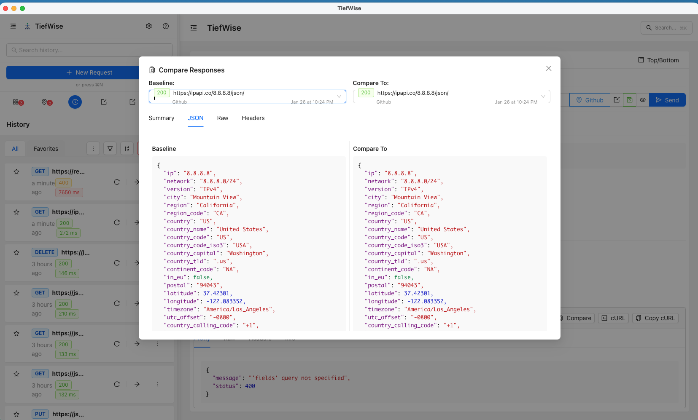Expand the Baseline response dropdown
Image resolution: width=698 pixels, height=420 pixels.
click(x=248, y=96)
